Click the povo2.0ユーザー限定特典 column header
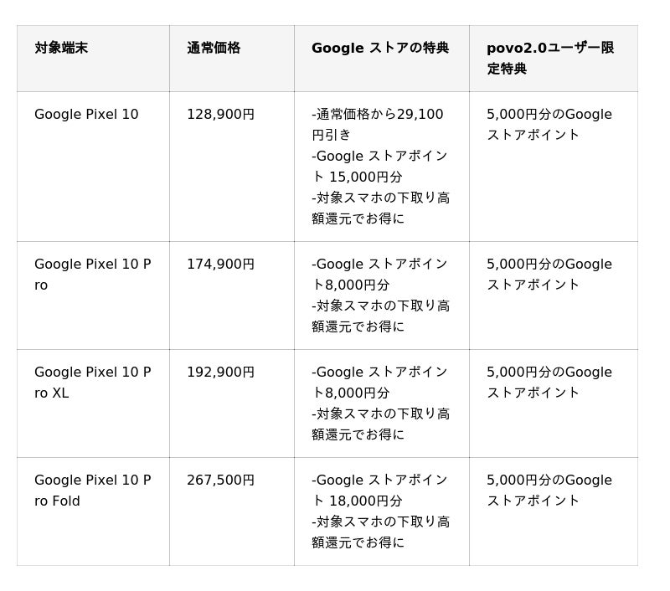Viewport: 670px width, 591px height. pos(550,59)
